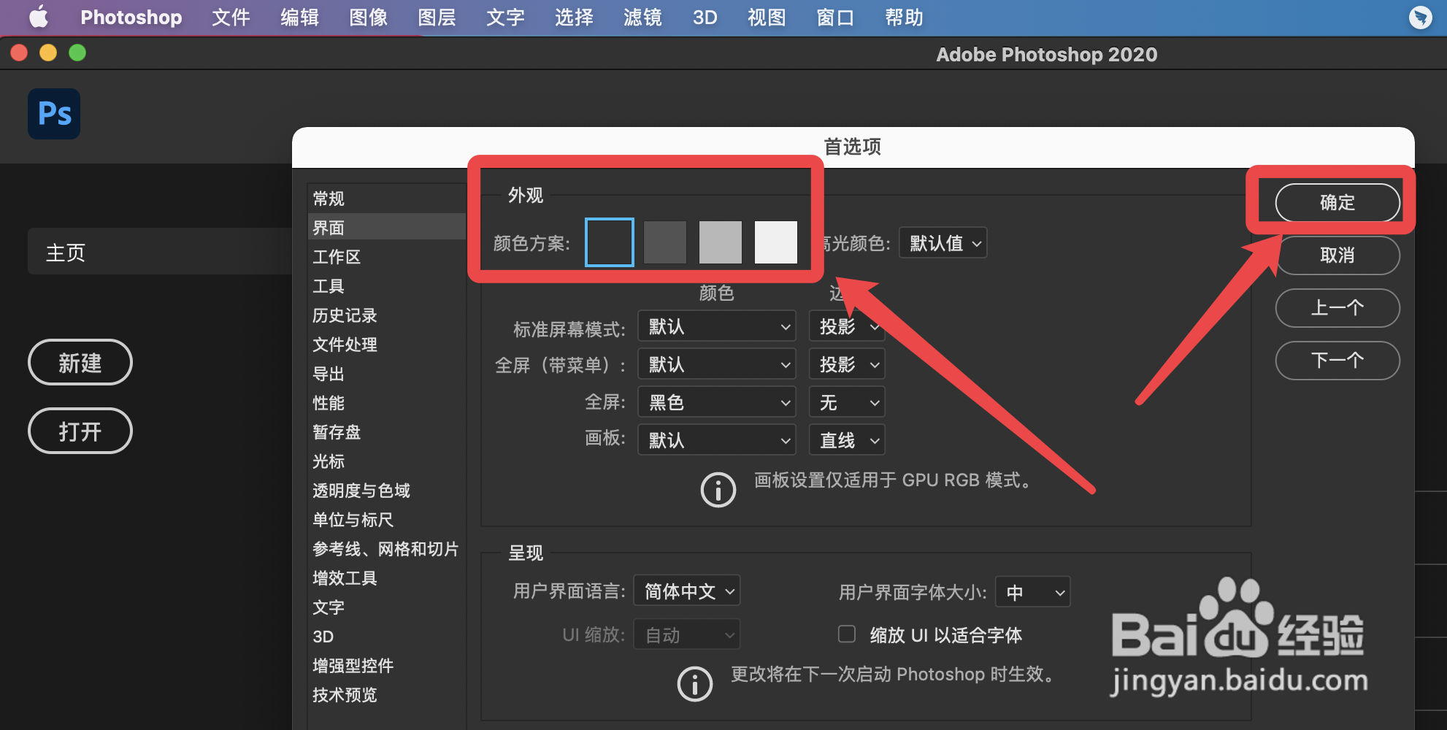Select the dark gray color scheme swatch
Image resolution: width=1447 pixels, height=730 pixels.
(665, 242)
